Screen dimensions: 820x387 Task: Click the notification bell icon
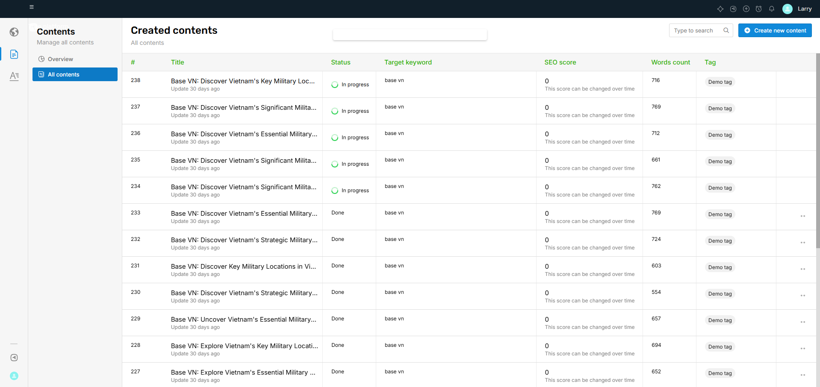coord(772,9)
